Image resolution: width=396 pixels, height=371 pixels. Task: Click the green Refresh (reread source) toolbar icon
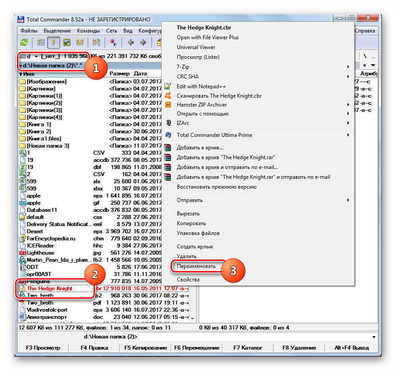[x=24, y=42]
